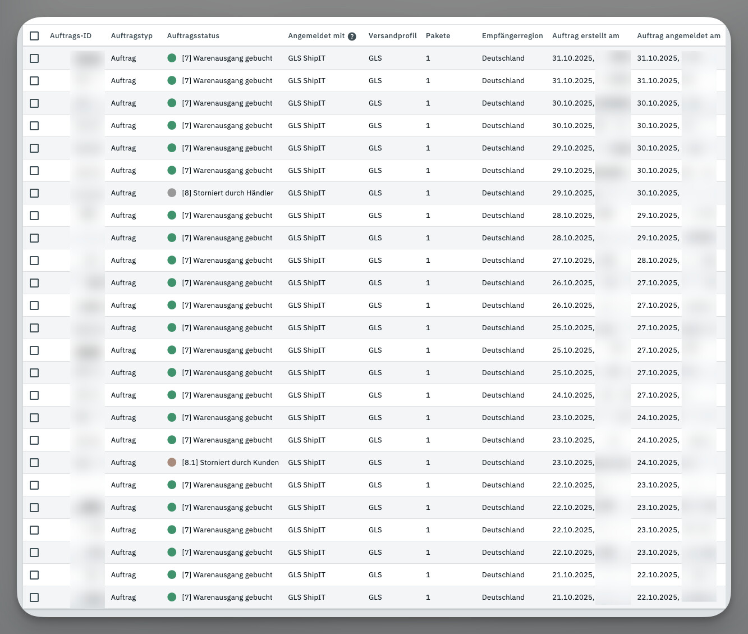The image size is (748, 634).
Task: Sort by the Pakete column header
Action: (x=438, y=36)
